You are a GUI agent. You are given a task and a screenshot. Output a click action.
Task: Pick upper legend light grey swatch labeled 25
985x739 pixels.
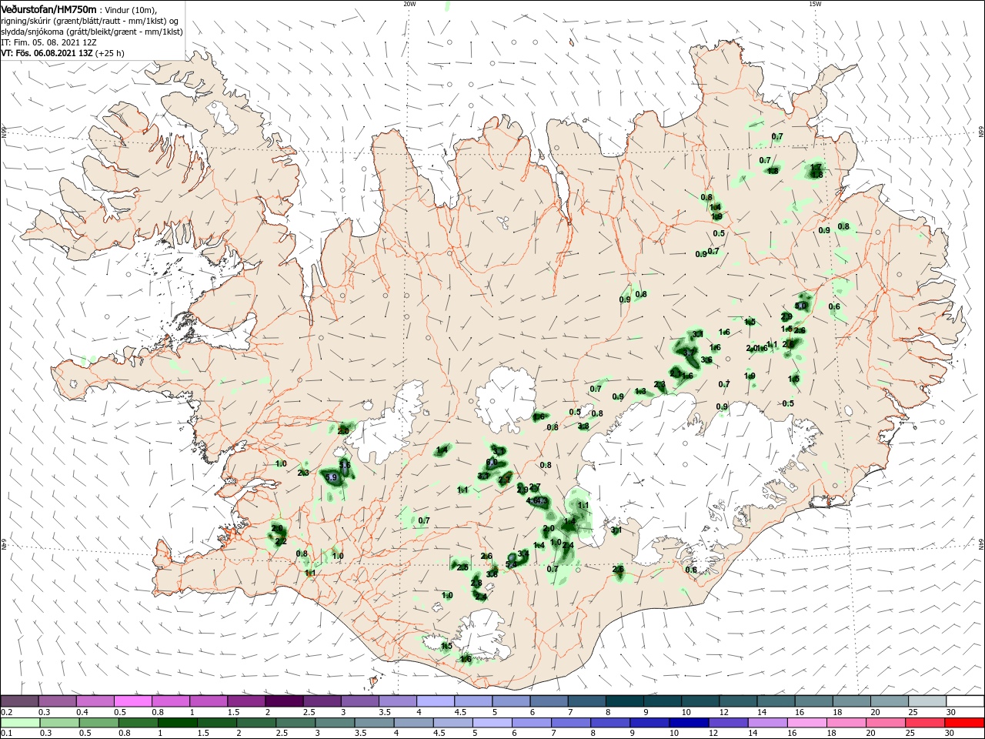tap(927, 701)
